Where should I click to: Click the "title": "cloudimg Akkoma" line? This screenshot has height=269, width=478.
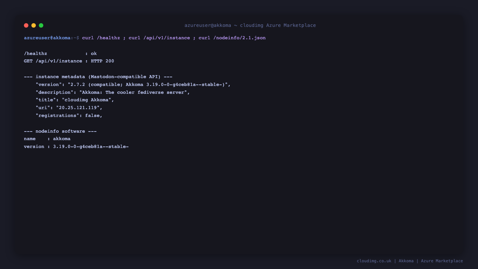pyautogui.click(x=75, y=100)
